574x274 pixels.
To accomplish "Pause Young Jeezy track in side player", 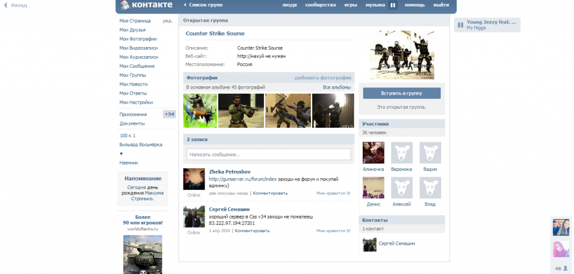I will pyautogui.click(x=460, y=25).
